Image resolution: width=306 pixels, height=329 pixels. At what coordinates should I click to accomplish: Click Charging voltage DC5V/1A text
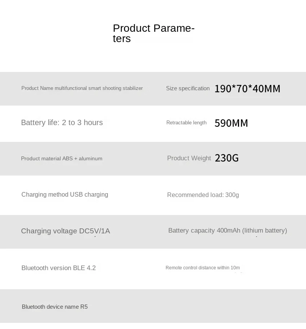65,231
